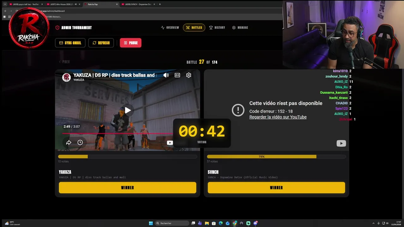Screen dimensions: 404x227
Task: Declare YAKUZA as winner
Action: pos(128,188)
